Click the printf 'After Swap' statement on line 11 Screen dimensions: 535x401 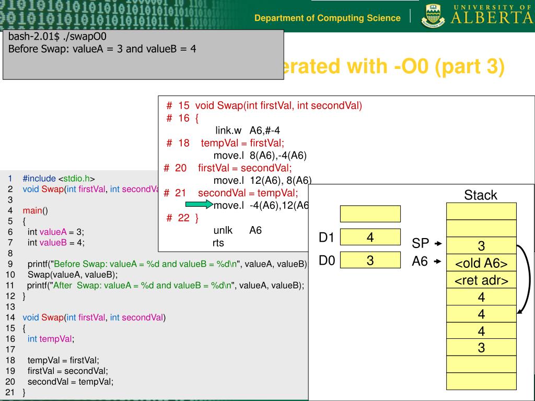(x=166, y=285)
